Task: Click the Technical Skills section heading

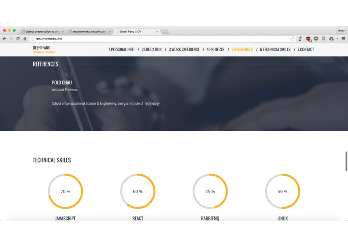Action: tap(52, 160)
